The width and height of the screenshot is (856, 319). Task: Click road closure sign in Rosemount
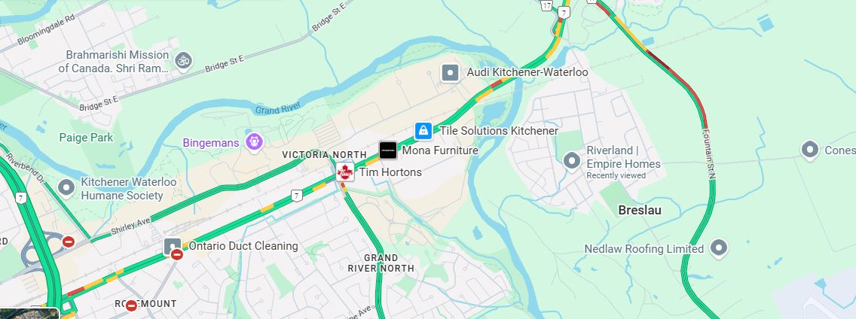point(131,306)
